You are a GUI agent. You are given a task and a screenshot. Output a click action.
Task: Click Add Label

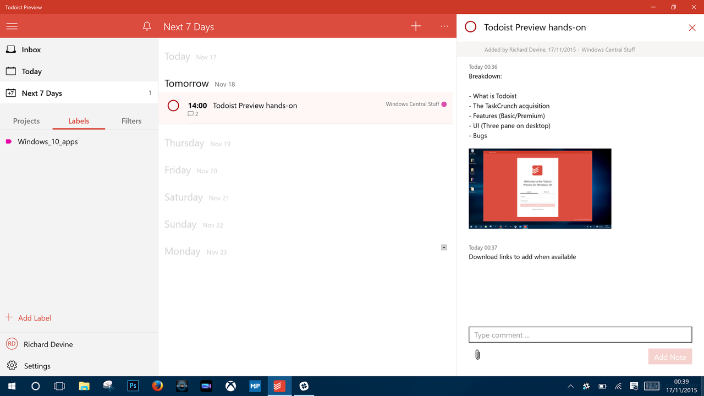click(29, 318)
